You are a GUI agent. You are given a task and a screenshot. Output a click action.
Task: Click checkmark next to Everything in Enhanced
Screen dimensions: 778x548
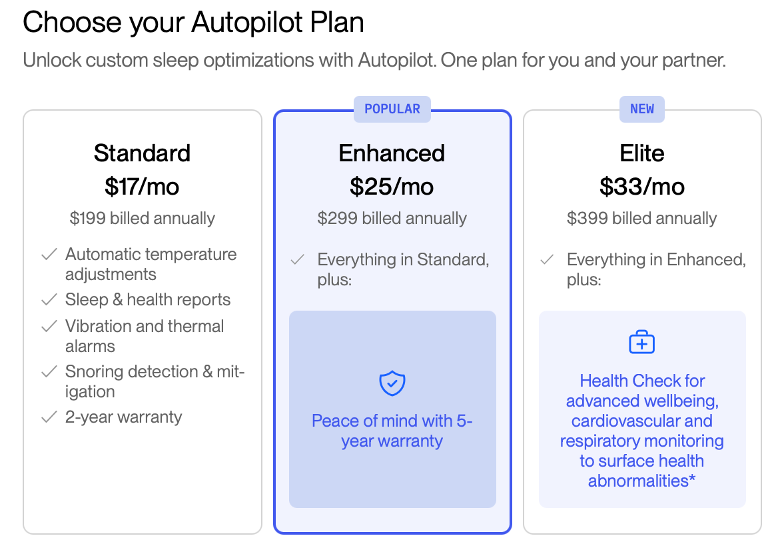[x=547, y=259]
